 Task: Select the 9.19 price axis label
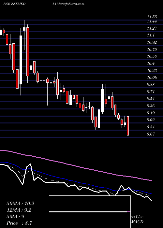(x=151, y=113)
